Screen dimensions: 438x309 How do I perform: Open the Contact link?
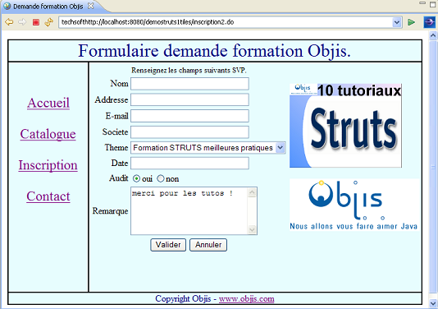pyautogui.click(x=48, y=196)
